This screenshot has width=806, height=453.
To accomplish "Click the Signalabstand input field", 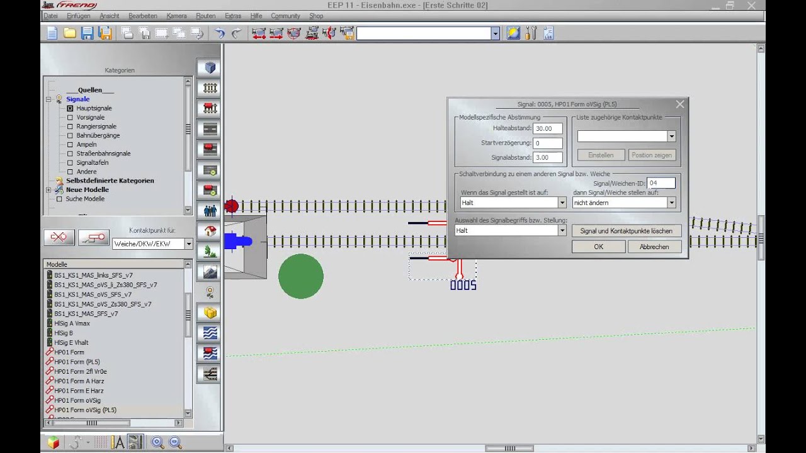I will [547, 157].
